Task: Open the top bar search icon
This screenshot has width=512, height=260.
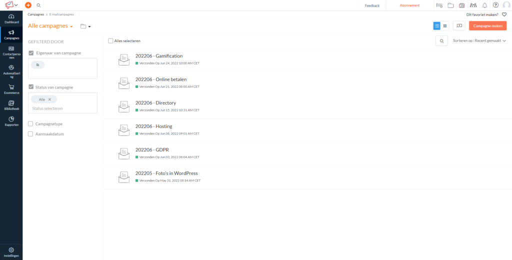Action: pos(38,5)
